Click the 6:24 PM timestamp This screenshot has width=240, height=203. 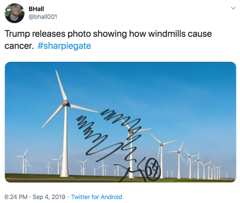tap(16, 197)
